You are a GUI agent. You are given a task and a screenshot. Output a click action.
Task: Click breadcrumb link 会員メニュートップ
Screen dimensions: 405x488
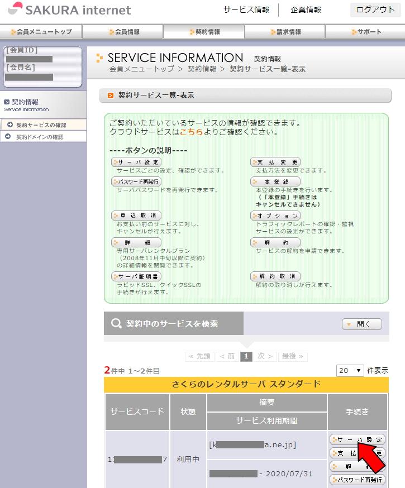142,69
